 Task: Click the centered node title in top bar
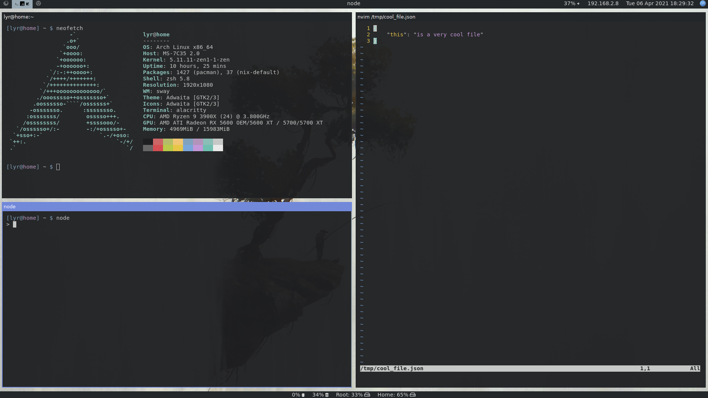coord(353,3)
